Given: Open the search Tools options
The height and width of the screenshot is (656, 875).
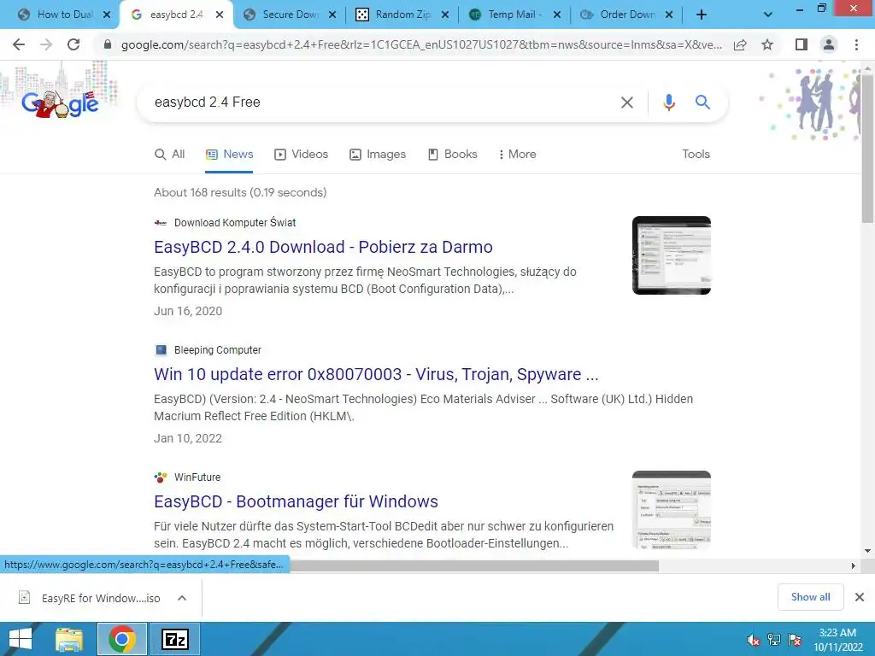Looking at the screenshot, I should pos(696,154).
